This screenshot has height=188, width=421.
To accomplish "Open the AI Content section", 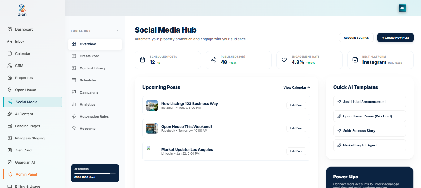I will (x=24, y=114).
